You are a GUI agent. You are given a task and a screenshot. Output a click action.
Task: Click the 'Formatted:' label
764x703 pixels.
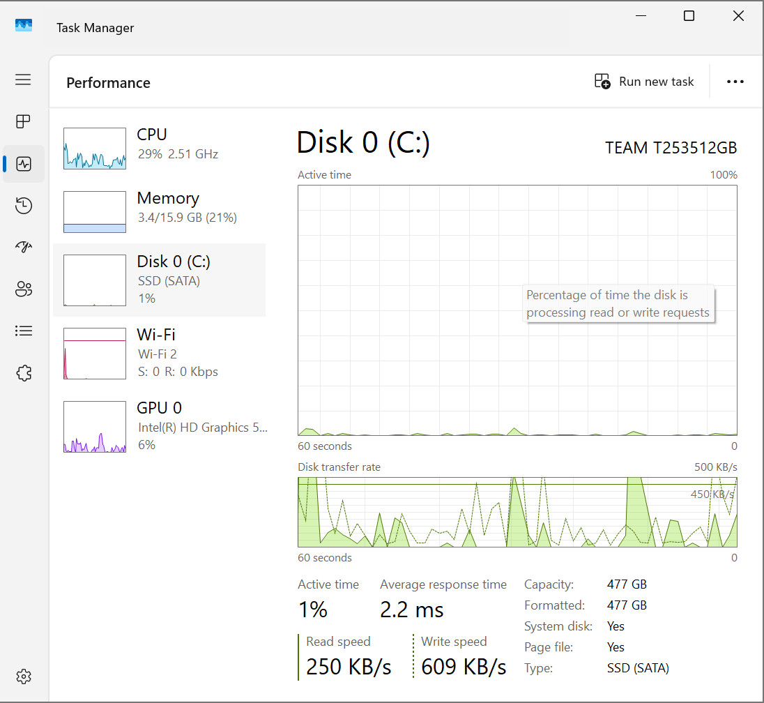[x=554, y=605]
